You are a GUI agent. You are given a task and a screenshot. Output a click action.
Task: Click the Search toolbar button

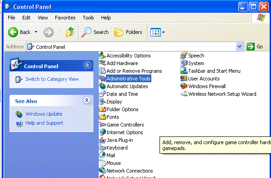(95, 32)
